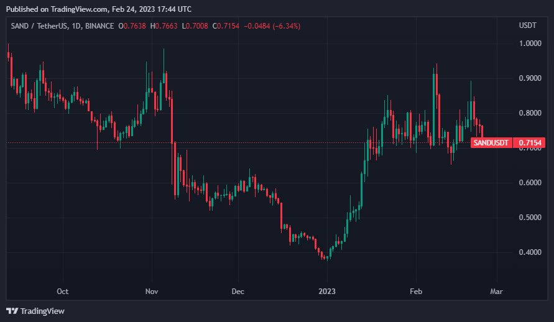Click the Feb time axis label
The height and width of the screenshot is (322, 554).
tap(416, 292)
